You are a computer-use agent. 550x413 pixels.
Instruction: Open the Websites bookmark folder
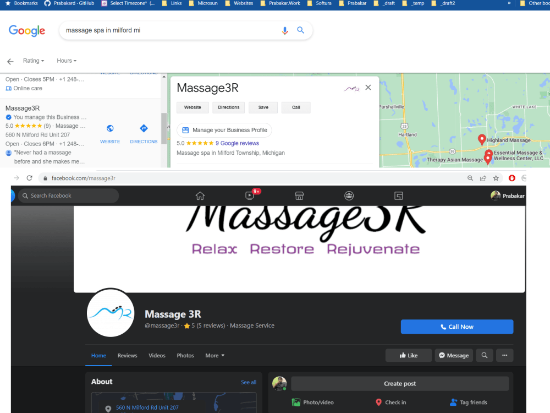(239, 3)
